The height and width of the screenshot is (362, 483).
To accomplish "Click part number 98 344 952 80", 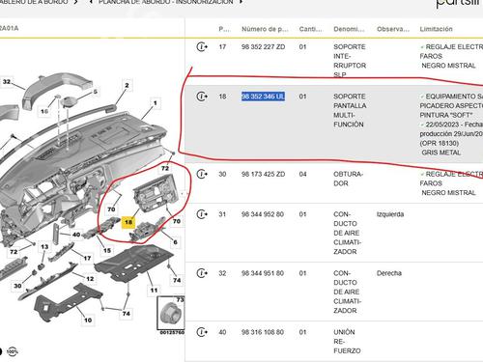I will (x=263, y=214).
